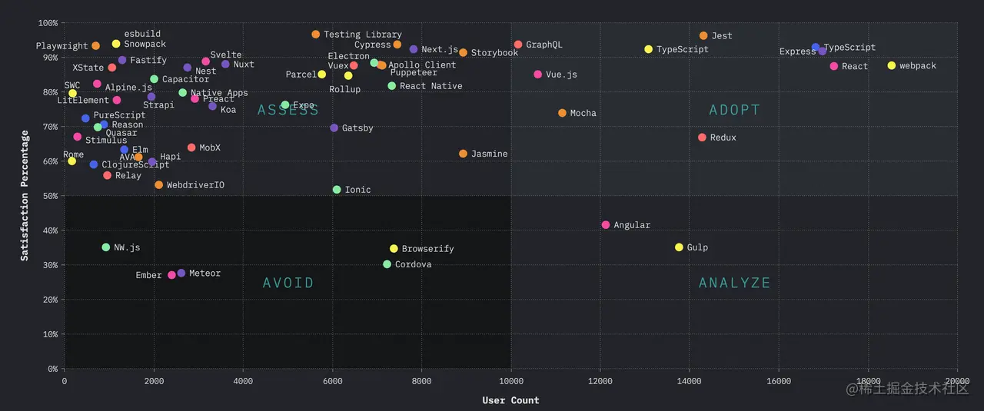Click the Testing Library data point

(315, 35)
